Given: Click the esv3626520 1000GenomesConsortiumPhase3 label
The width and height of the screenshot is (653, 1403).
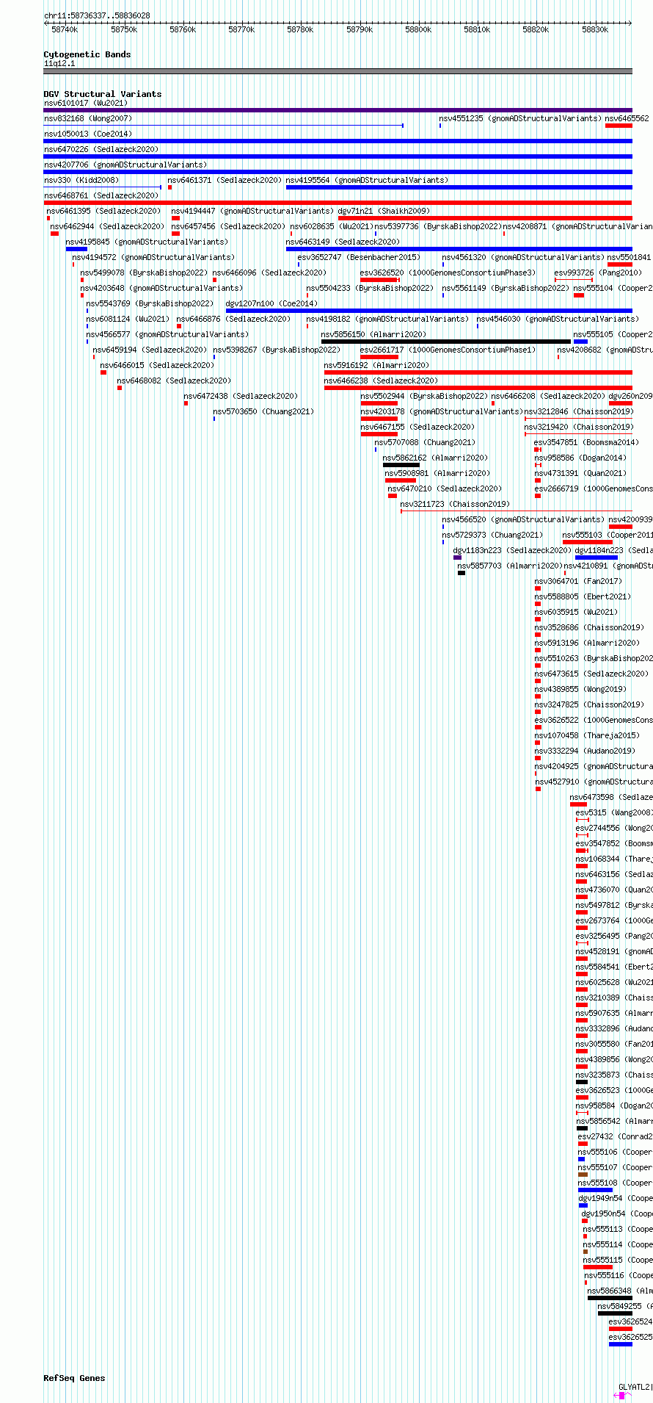Looking at the screenshot, I should pyautogui.click(x=448, y=273).
